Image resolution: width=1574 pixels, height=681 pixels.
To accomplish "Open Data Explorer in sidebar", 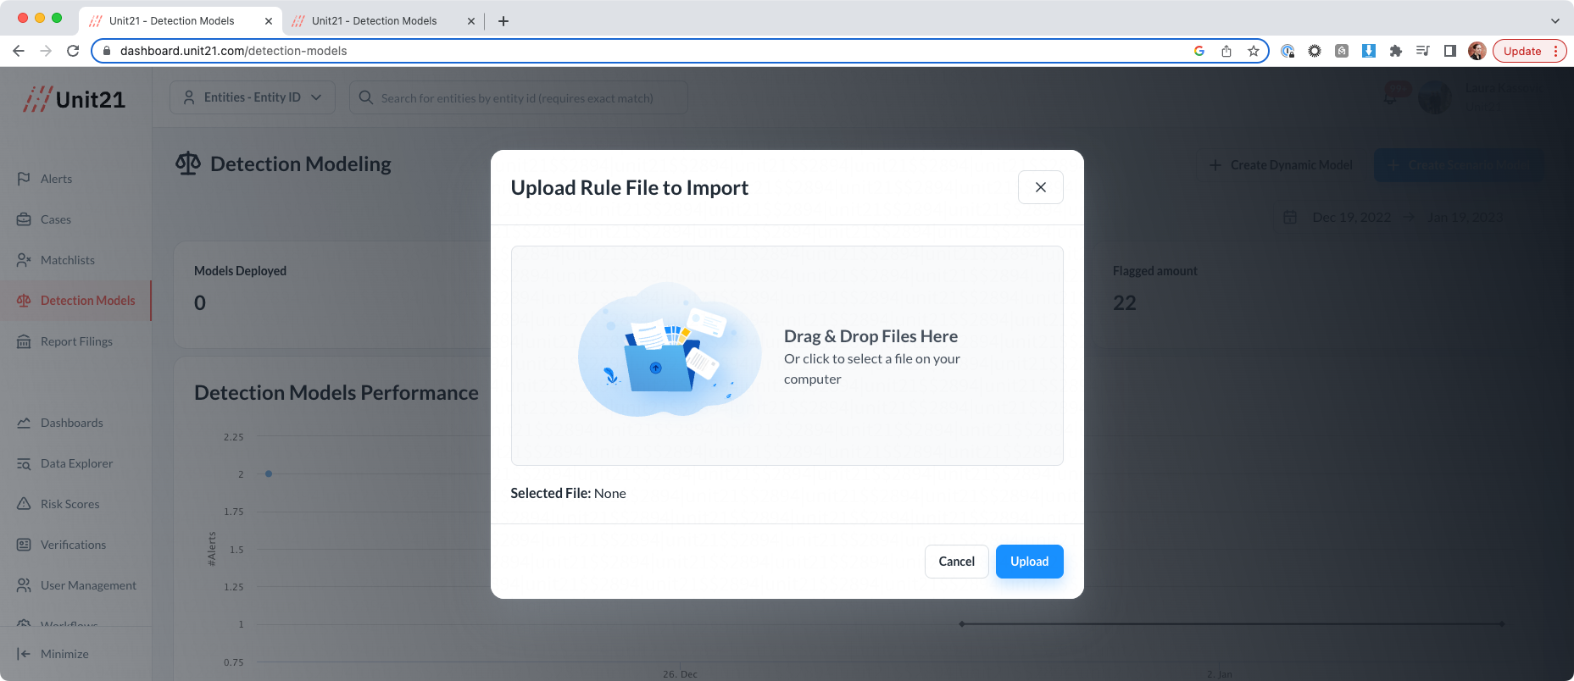I will (x=76, y=463).
